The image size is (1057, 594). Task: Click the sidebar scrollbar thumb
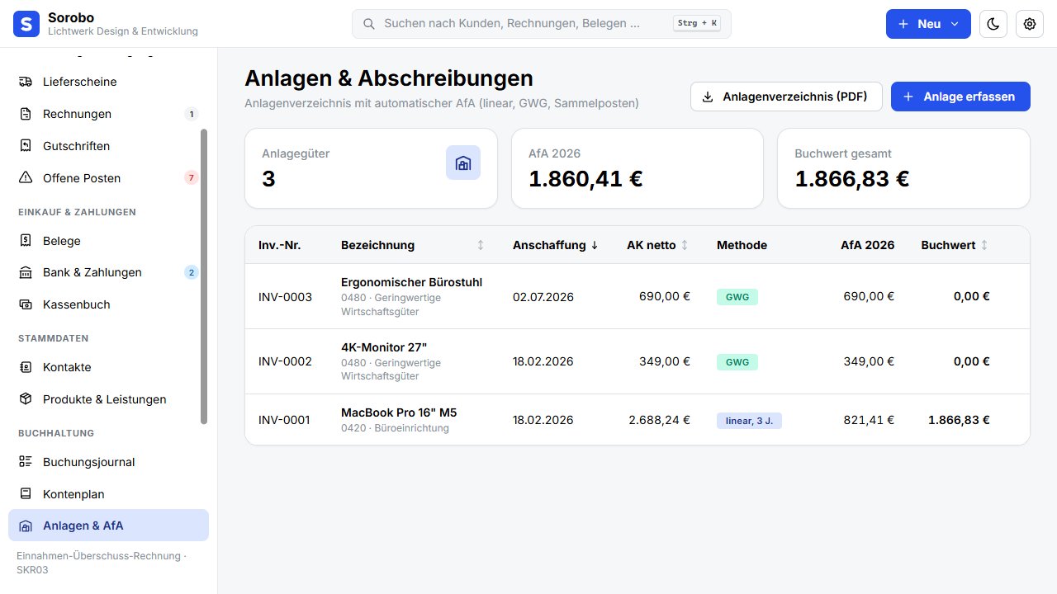[204, 276]
